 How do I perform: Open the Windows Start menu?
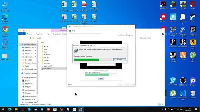pyautogui.click(x=3, y=109)
